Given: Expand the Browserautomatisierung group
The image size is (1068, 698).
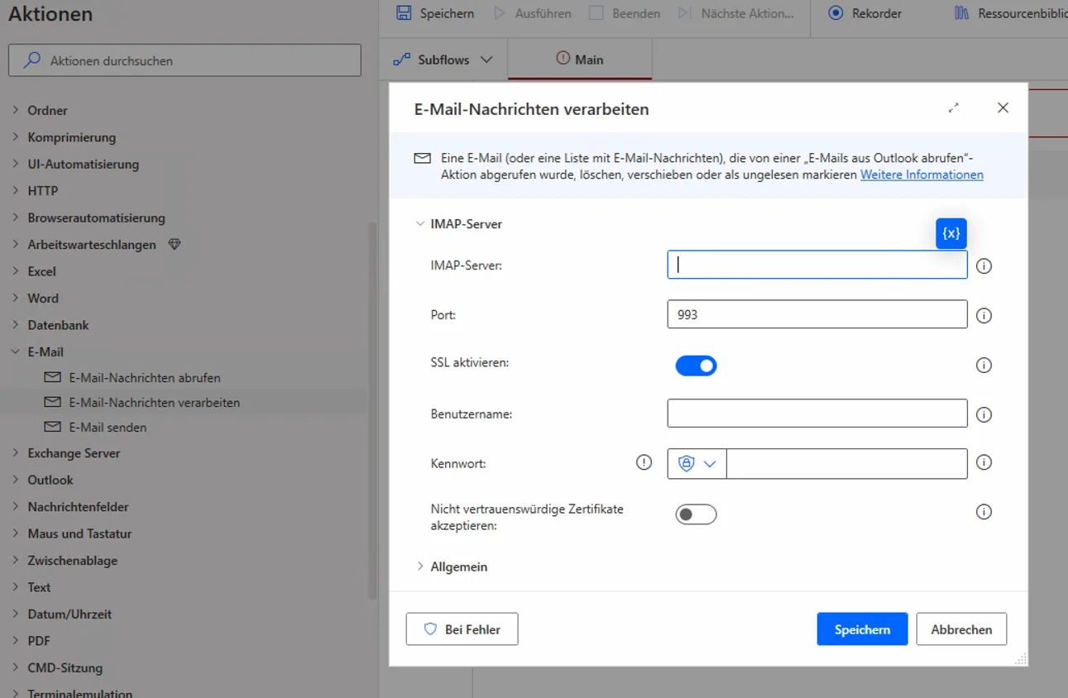Looking at the screenshot, I should [15, 218].
